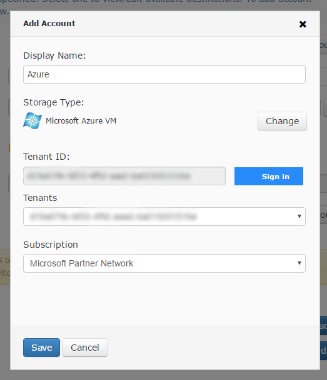Save the new Azure account
Viewport: 327px width, 380px height.
click(x=41, y=348)
